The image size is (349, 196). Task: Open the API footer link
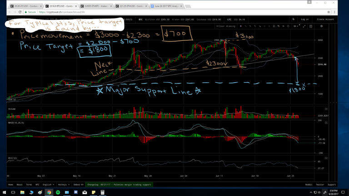point(37,185)
